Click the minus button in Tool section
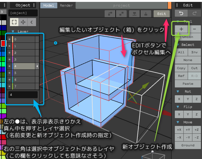 194,29
